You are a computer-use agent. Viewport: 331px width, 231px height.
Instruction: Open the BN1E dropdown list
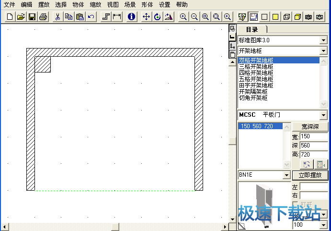[x=286, y=176]
